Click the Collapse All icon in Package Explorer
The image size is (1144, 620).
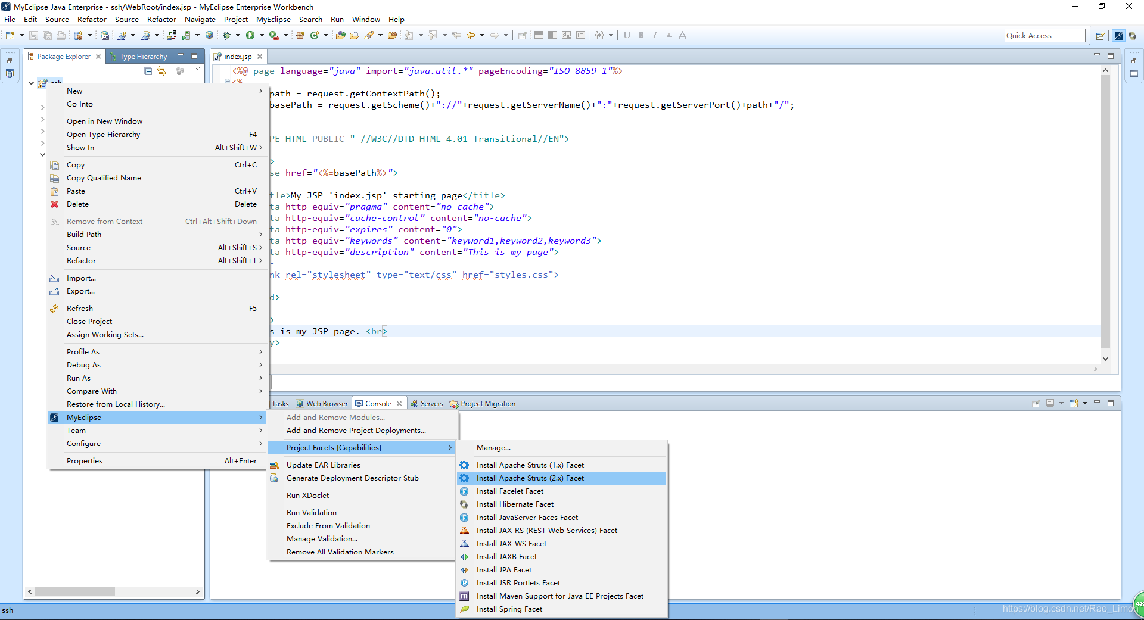click(148, 71)
